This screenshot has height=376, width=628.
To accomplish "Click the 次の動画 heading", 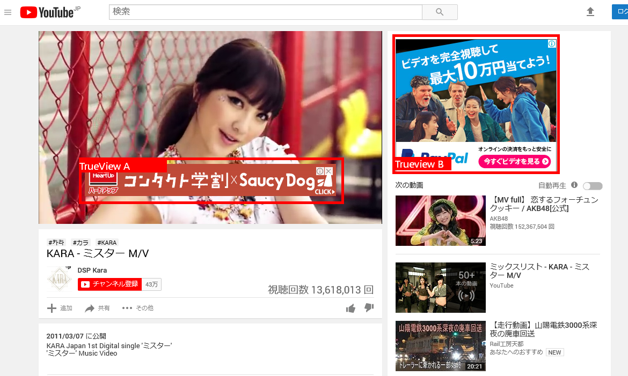I will (410, 185).
